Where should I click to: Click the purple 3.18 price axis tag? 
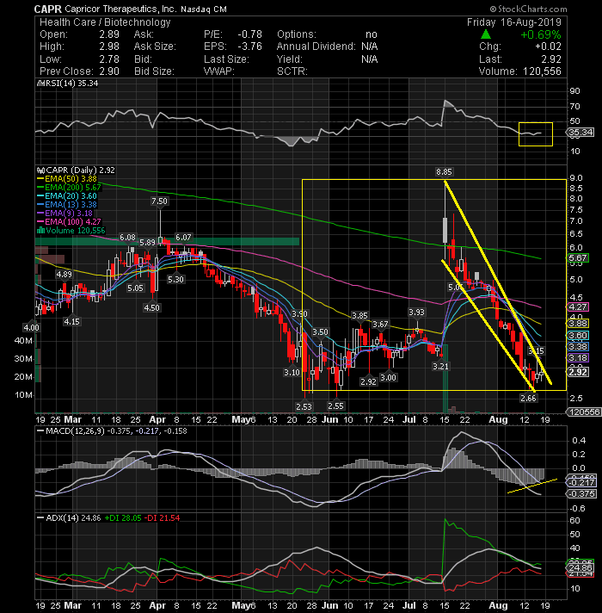pos(578,357)
